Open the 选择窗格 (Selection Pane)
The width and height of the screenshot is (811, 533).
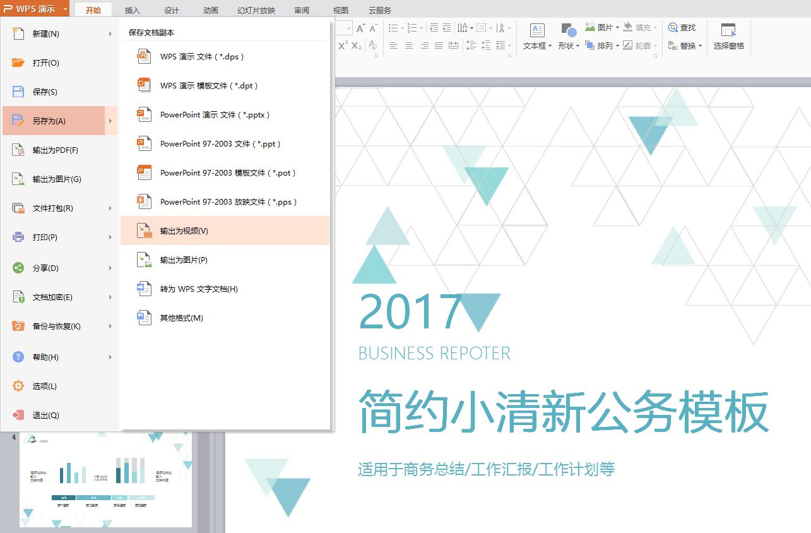pos(729,37)
